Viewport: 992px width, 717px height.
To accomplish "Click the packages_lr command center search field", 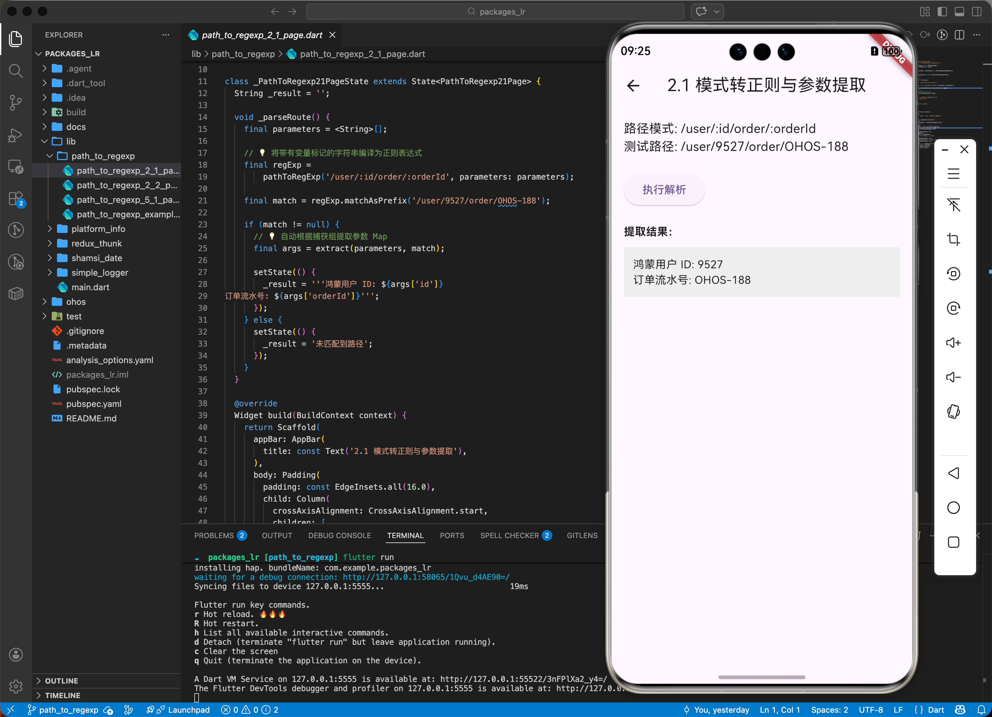I will point(495,11).
